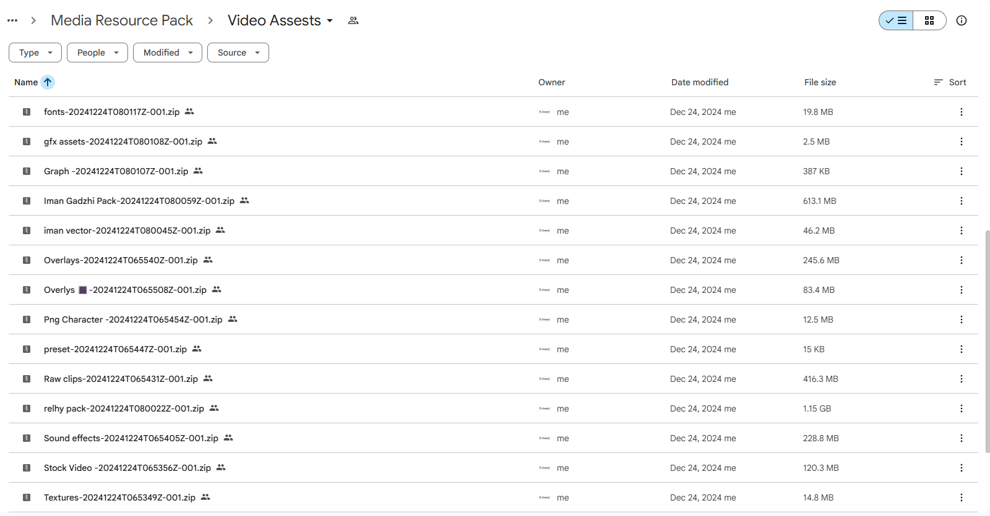Screen dimensions: 990x516
Task: Open the Sort options menu
Action: coord(950,82)
